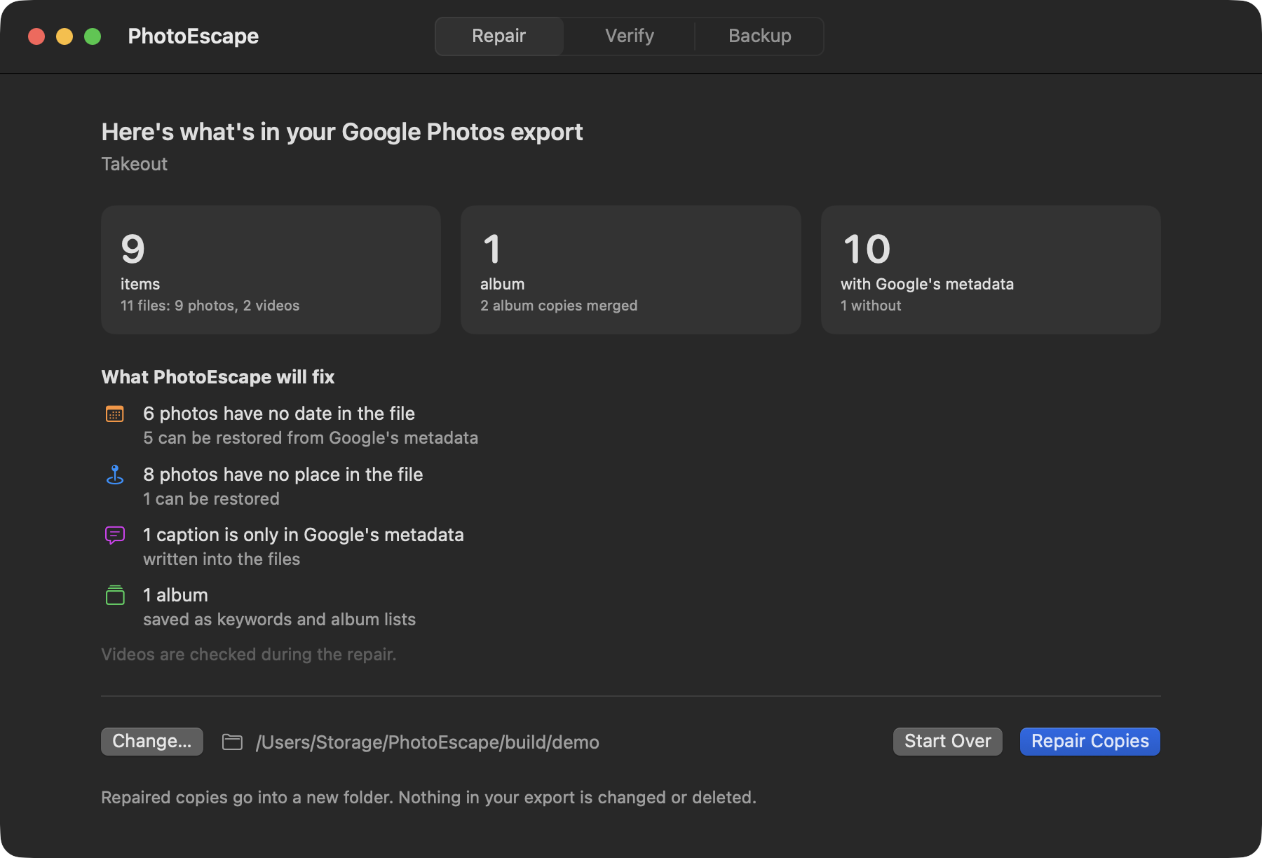The image size is (1262, 858).
Task: Click '1 caption is only in Google's metadata'
Action: click(x=304, y=535)
